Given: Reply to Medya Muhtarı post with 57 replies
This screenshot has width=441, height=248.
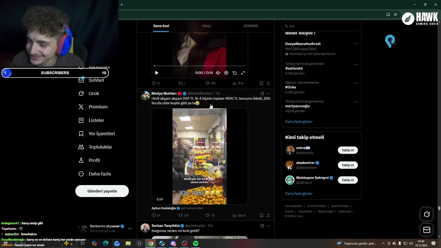Looking at the screenshot, I should point(156,215).
